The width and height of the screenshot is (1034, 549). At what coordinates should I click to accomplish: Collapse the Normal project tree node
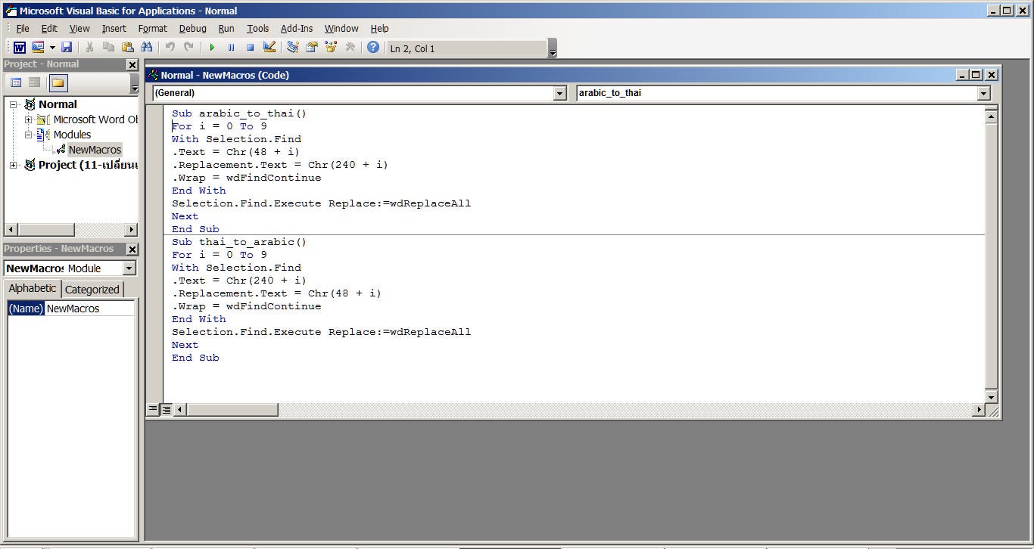click(x=13, y=104)
